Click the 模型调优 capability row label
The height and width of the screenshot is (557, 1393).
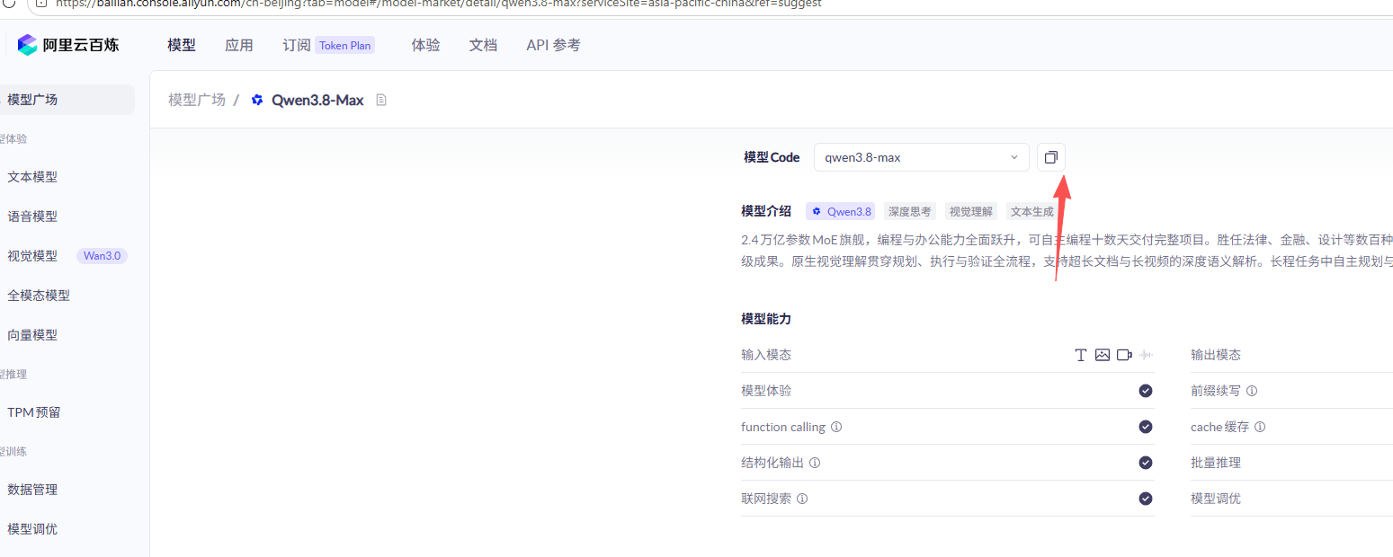[x=1216, y=499]
